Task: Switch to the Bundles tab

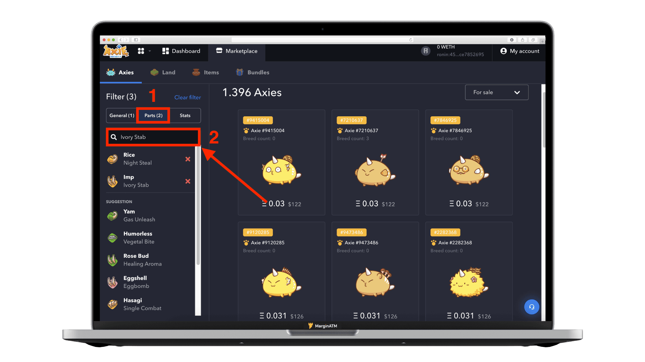Action: (x=252, y=72)
